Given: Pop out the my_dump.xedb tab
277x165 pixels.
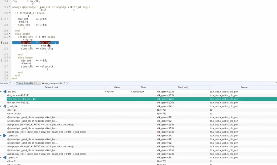Looking at the screenshot, I should point(63,83).
